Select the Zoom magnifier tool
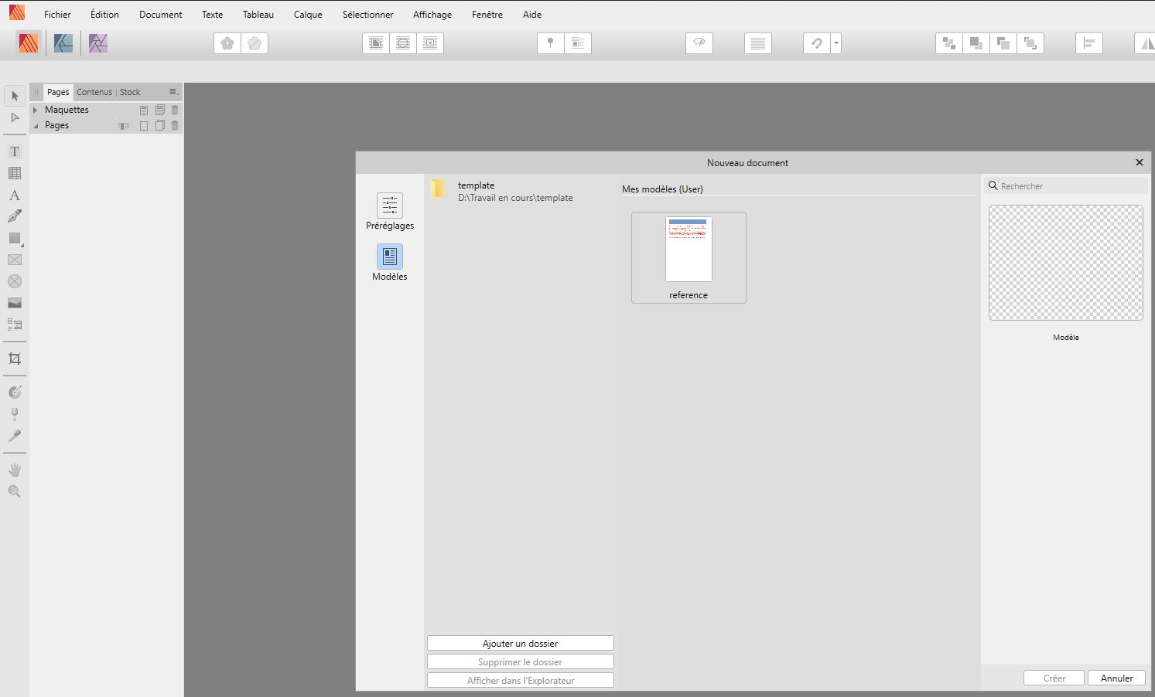1155x697 pixels. pos(15,491)
